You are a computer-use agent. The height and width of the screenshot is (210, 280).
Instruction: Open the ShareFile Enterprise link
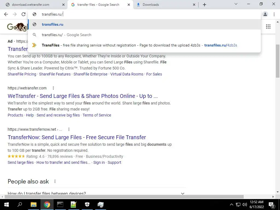(91, 74)
